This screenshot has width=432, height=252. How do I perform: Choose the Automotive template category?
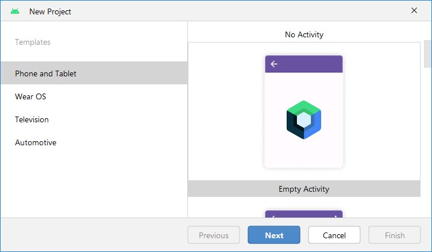click(36, 142)
